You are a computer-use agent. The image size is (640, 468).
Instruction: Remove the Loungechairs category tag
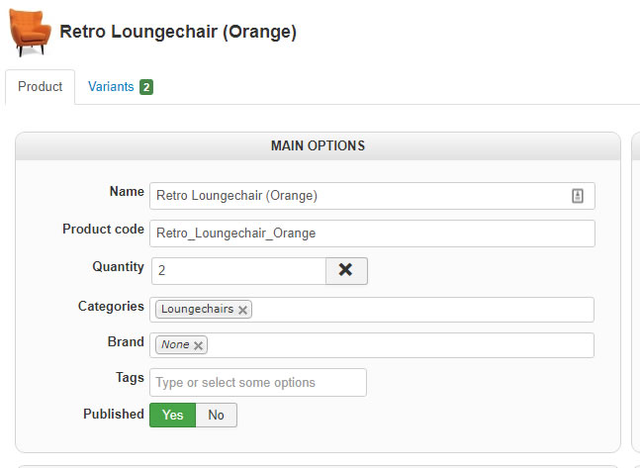point(243,310)
